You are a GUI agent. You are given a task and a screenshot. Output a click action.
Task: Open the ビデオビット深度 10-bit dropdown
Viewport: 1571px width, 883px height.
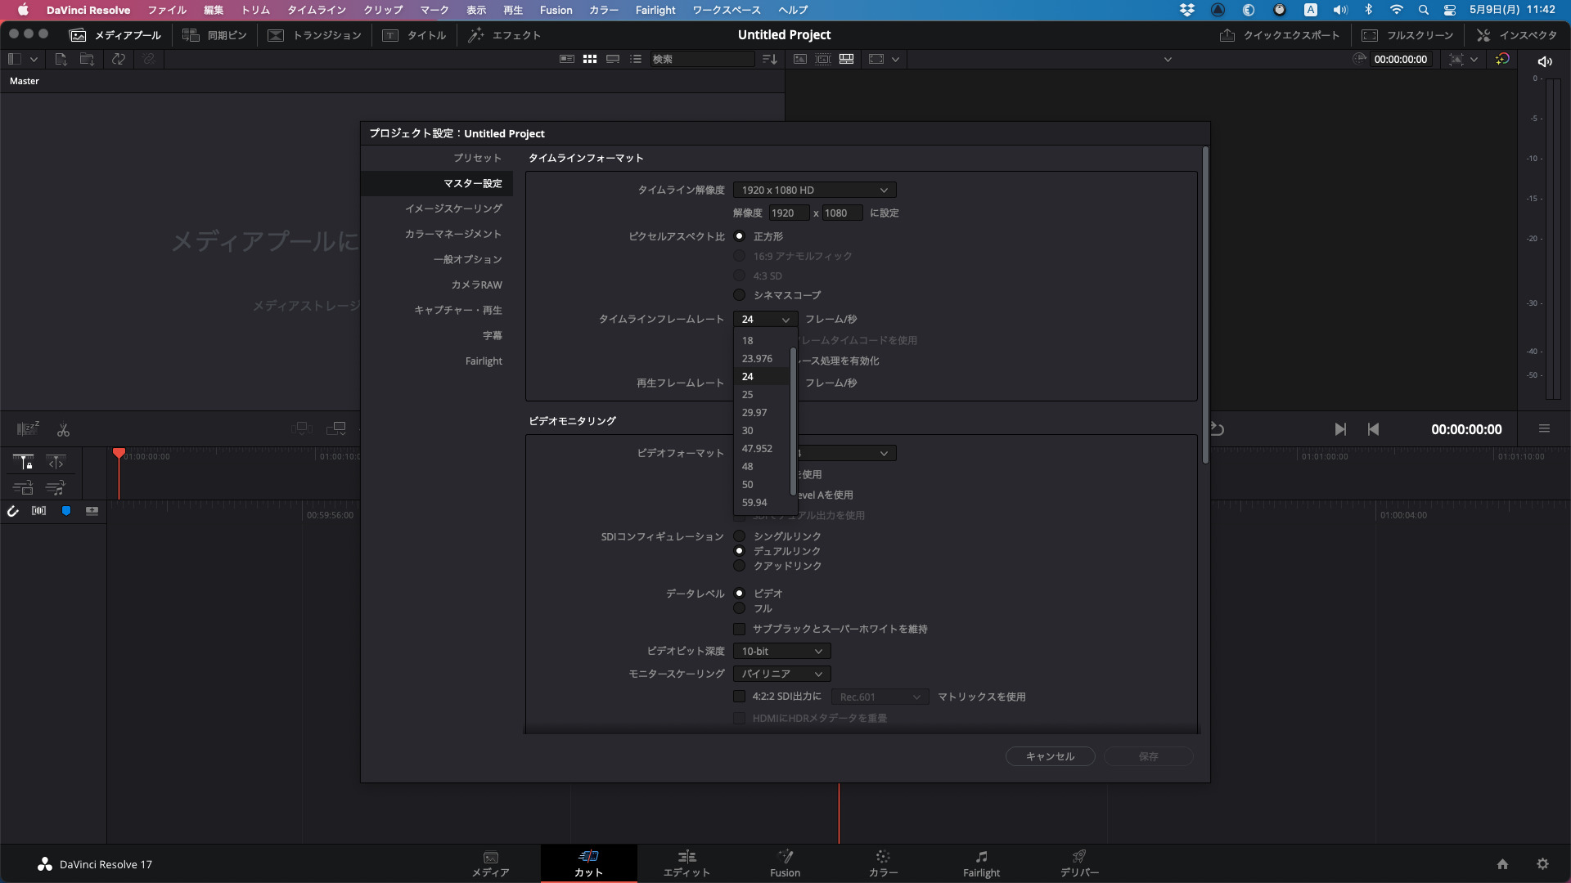tap(781, 652)
